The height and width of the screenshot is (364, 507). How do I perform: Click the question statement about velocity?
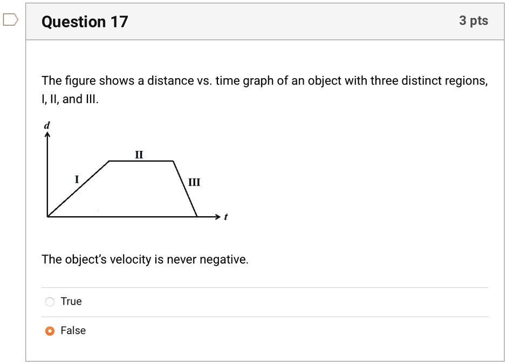tap(145, 259)
